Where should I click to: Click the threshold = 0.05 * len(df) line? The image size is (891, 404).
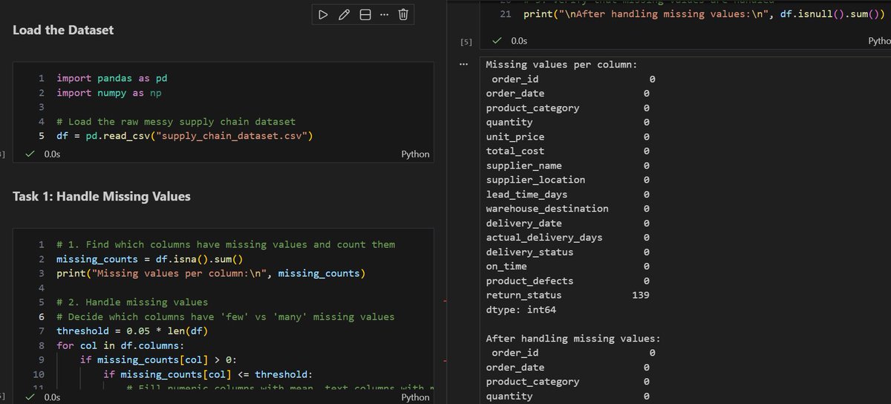(132, 331)
